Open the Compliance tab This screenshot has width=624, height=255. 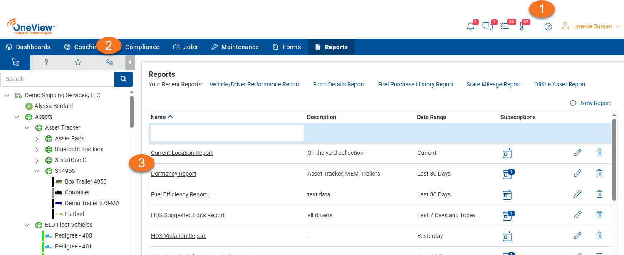point(142,47)
